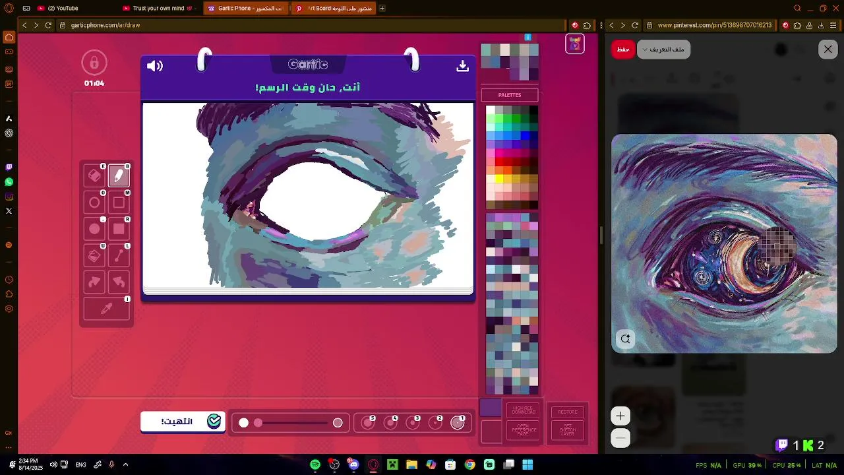Open Chrome from the taskbar

(x=469, y=464)
